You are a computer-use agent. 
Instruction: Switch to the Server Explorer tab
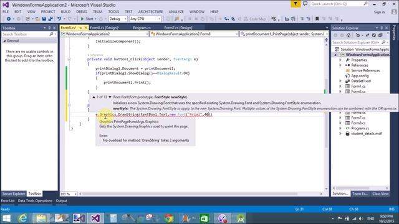[x=14, y=194]
